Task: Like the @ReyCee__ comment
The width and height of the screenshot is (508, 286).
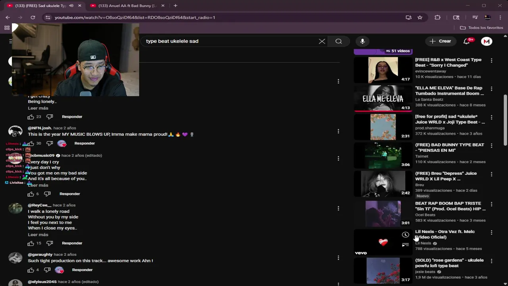Action: pos(31,243)
